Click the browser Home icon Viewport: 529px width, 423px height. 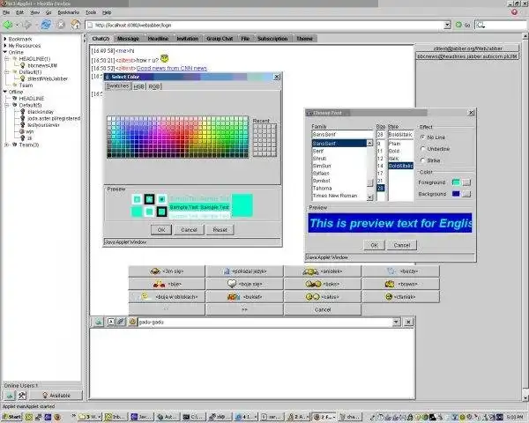point(75,25)
